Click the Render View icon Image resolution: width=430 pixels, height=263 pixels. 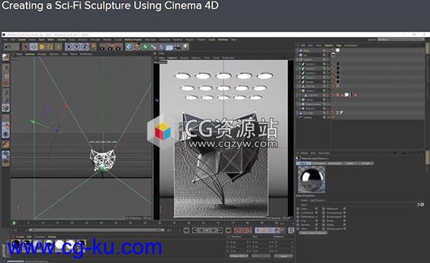[103, 47]
